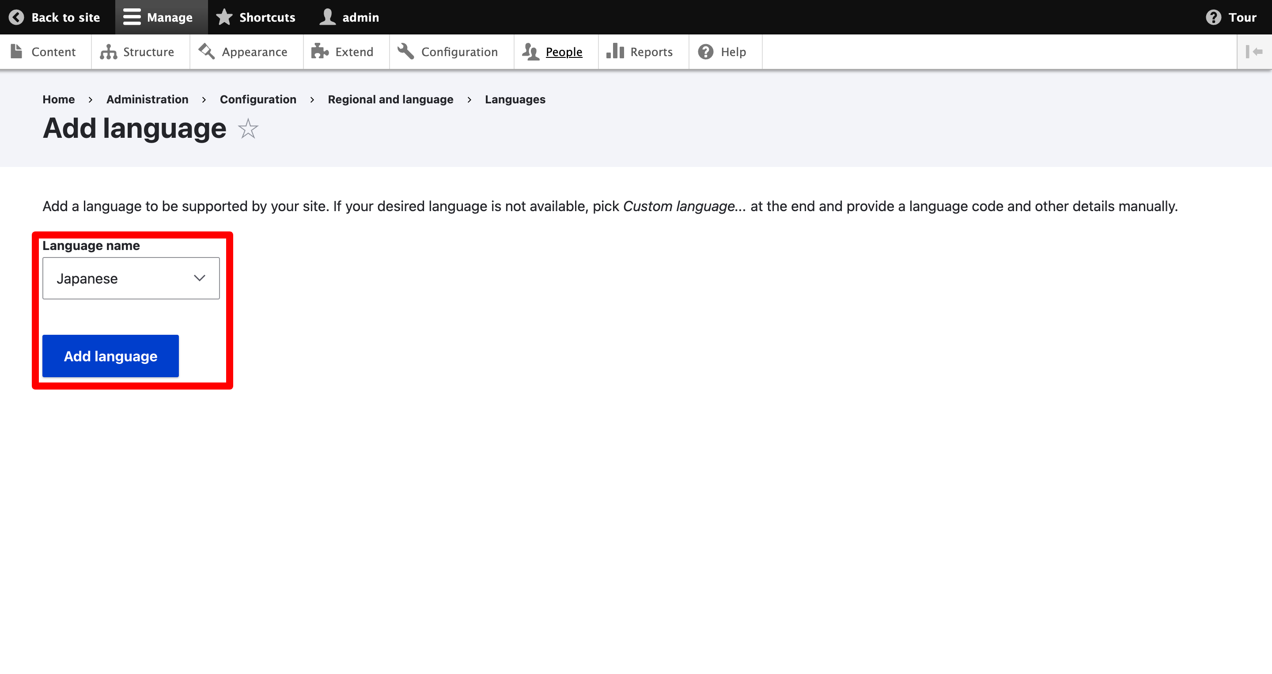The height and width of the screenshot is (674, 1272).
Task: Click the Shortcuts star icon
Action: [x=224, y=17]
